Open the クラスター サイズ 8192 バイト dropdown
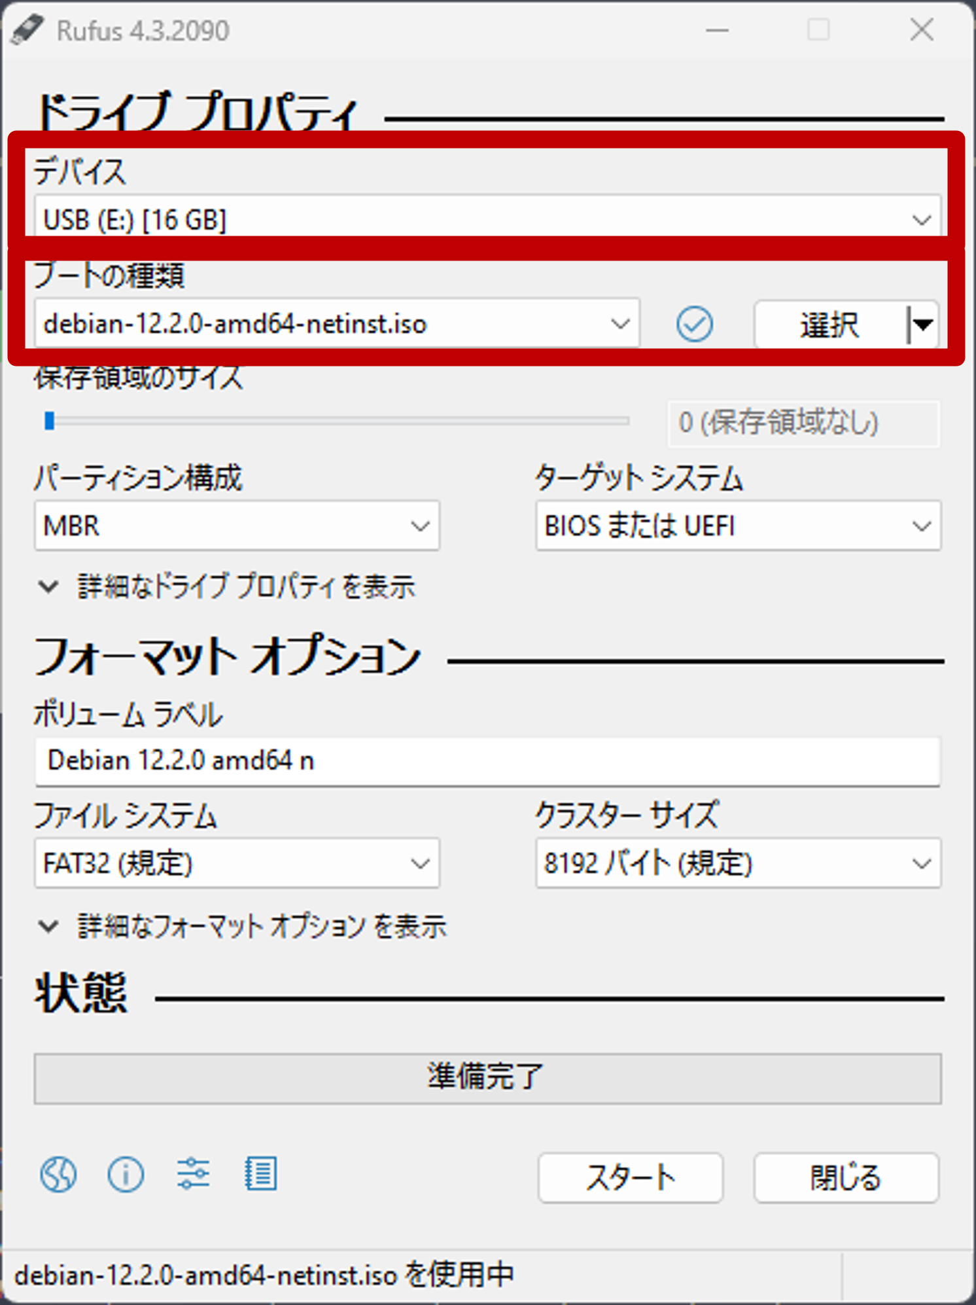This screenshot has height=1305, width=976. coord(739,863)
